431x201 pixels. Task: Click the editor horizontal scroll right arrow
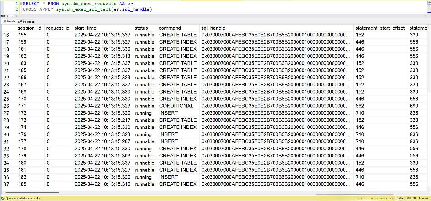(x=425, y=16)
